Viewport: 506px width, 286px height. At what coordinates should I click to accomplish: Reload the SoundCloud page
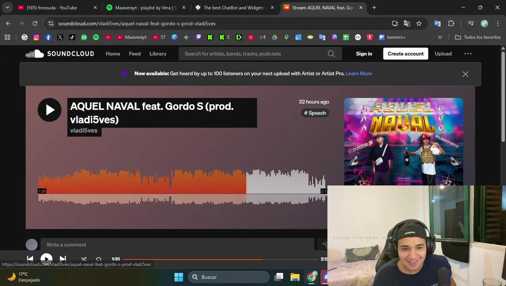[x=35, y=23]
